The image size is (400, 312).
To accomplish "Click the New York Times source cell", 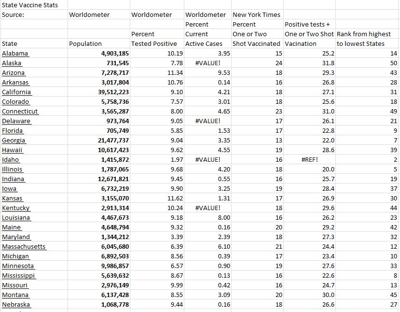I will (257, 15).
